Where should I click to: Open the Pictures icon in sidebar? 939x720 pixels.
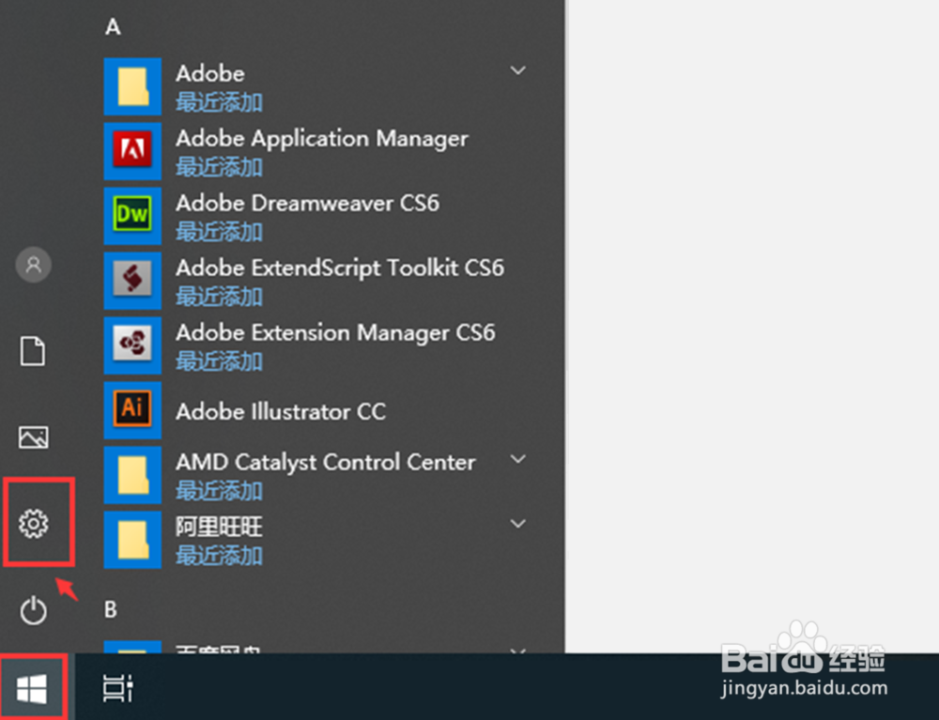click(x=34, y=437)
